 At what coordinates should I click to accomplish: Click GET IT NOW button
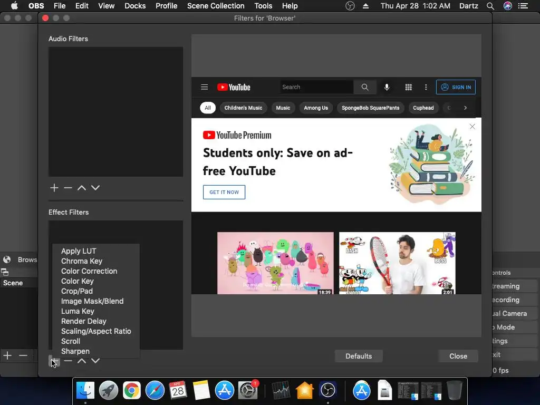224,192
